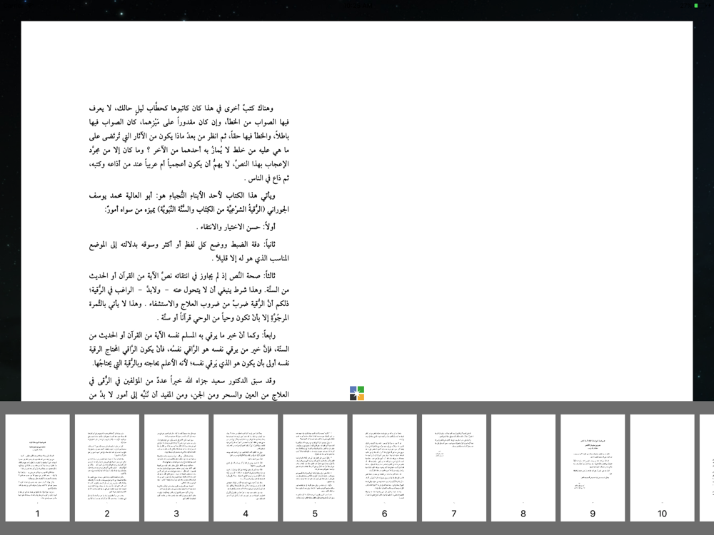Click the colorful four-square icon above the thumbnail strip
The image size is (714, 535).
coord(357,393)
